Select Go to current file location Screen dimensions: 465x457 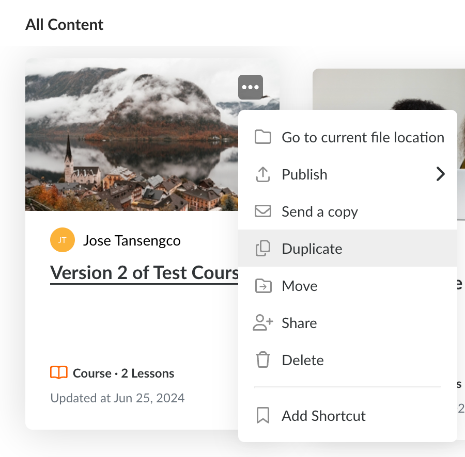(363, 138)
